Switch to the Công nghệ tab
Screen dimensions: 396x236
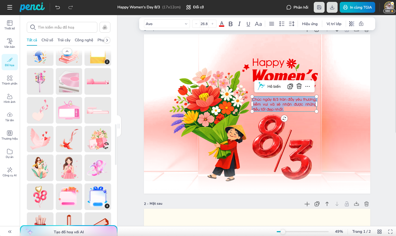point(84,40)
